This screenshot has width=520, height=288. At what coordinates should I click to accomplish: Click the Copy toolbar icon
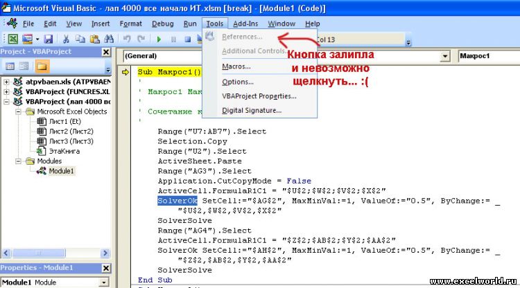click(x=80, y=39)
